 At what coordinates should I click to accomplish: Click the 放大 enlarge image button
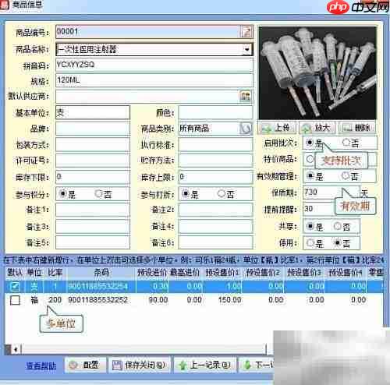[x=317, y=128]
